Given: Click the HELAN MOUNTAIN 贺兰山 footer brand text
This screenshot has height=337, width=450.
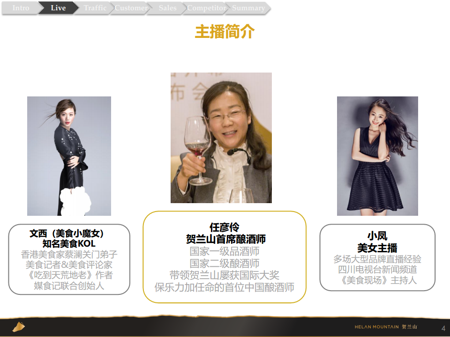Looking at the screenshot, I should 386,327.
